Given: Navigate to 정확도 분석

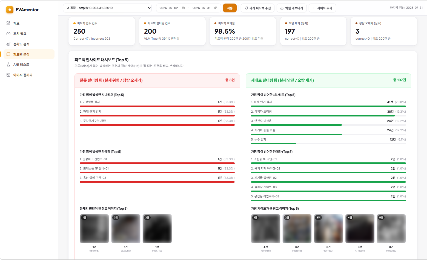Looking at the screenshot, I should pos(29,44).
